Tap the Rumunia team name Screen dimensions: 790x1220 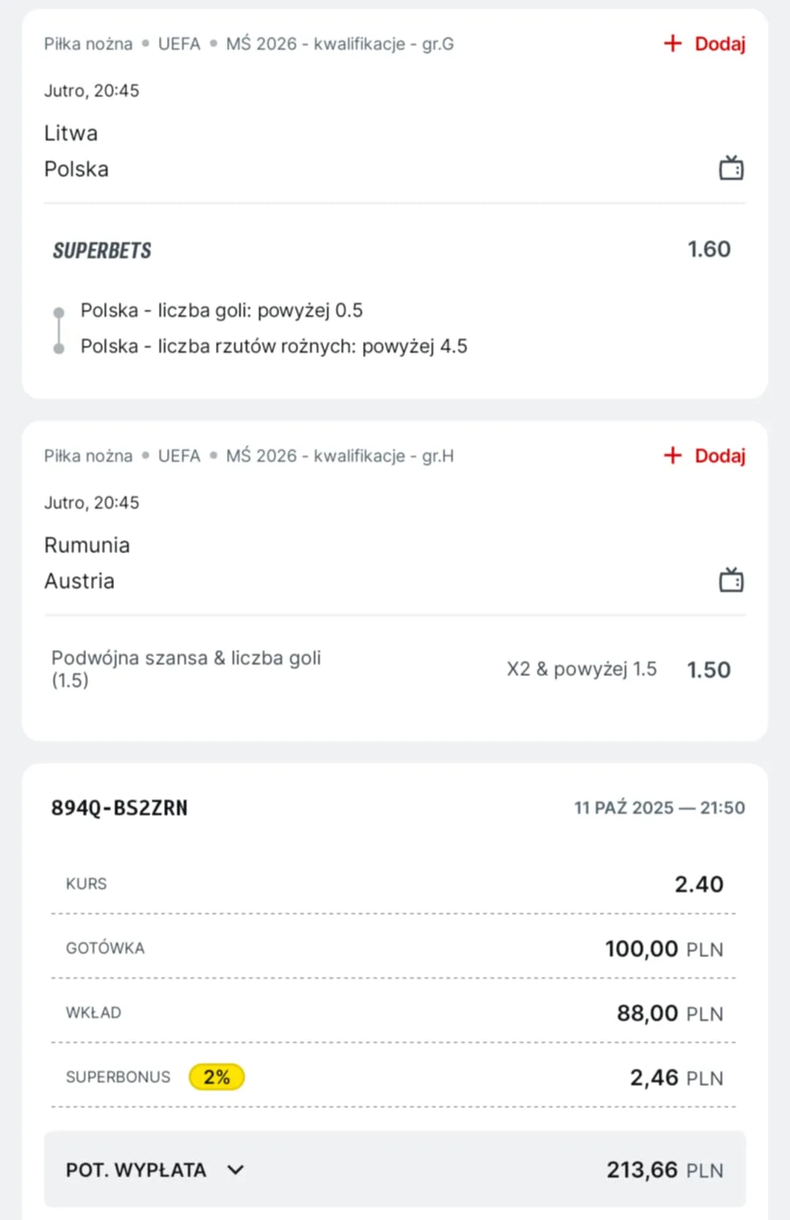pyautogui.click(x=87, y=545)
